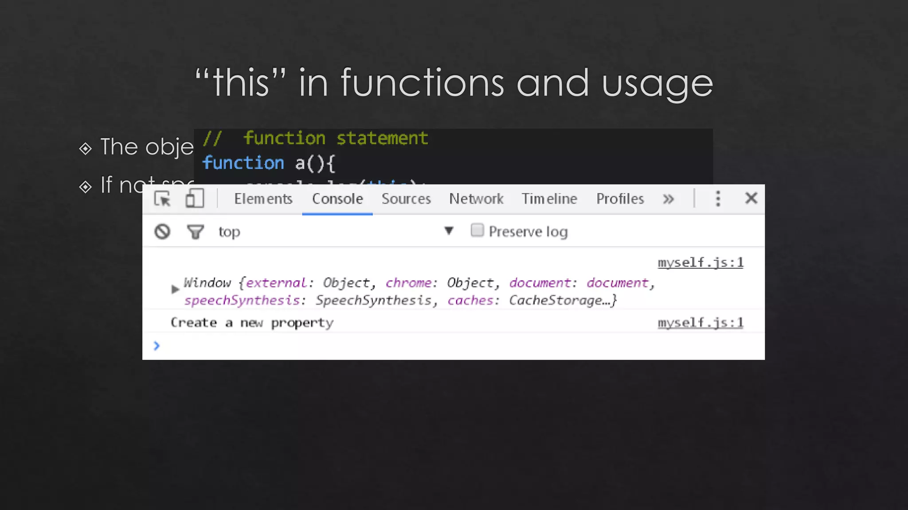
Task: Open the Network tab
Action: click(476, 199)
